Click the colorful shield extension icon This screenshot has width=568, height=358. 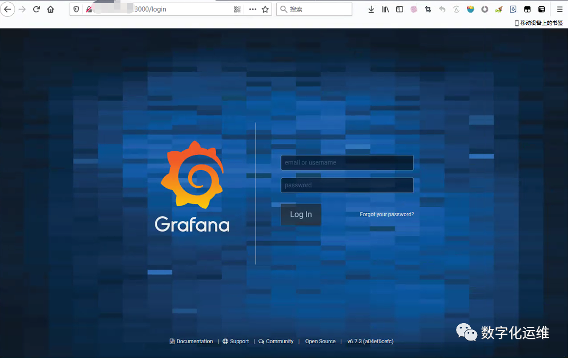471,10
